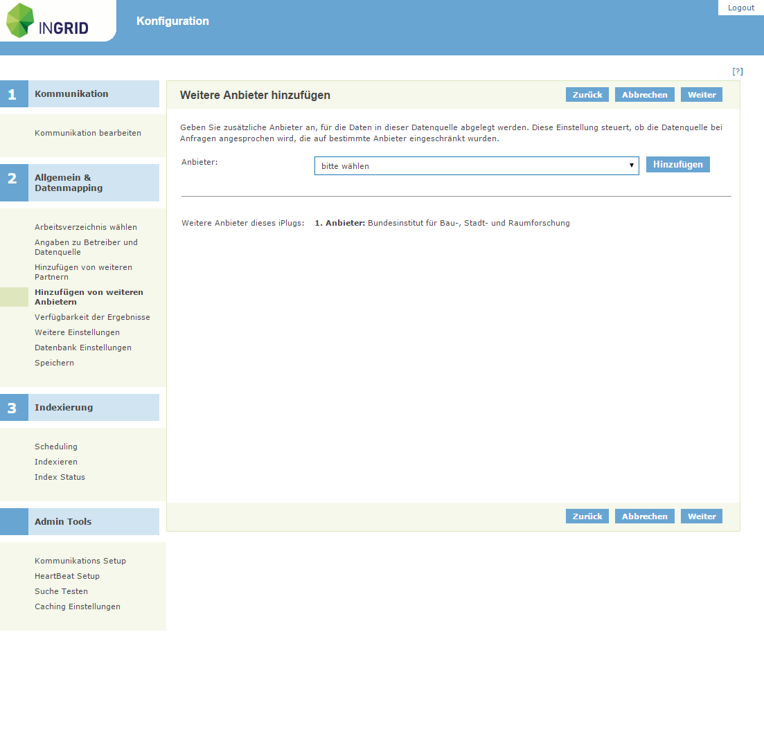
Task: Open HeartBeat Setup admin tool
Action: tap(67, 576)
